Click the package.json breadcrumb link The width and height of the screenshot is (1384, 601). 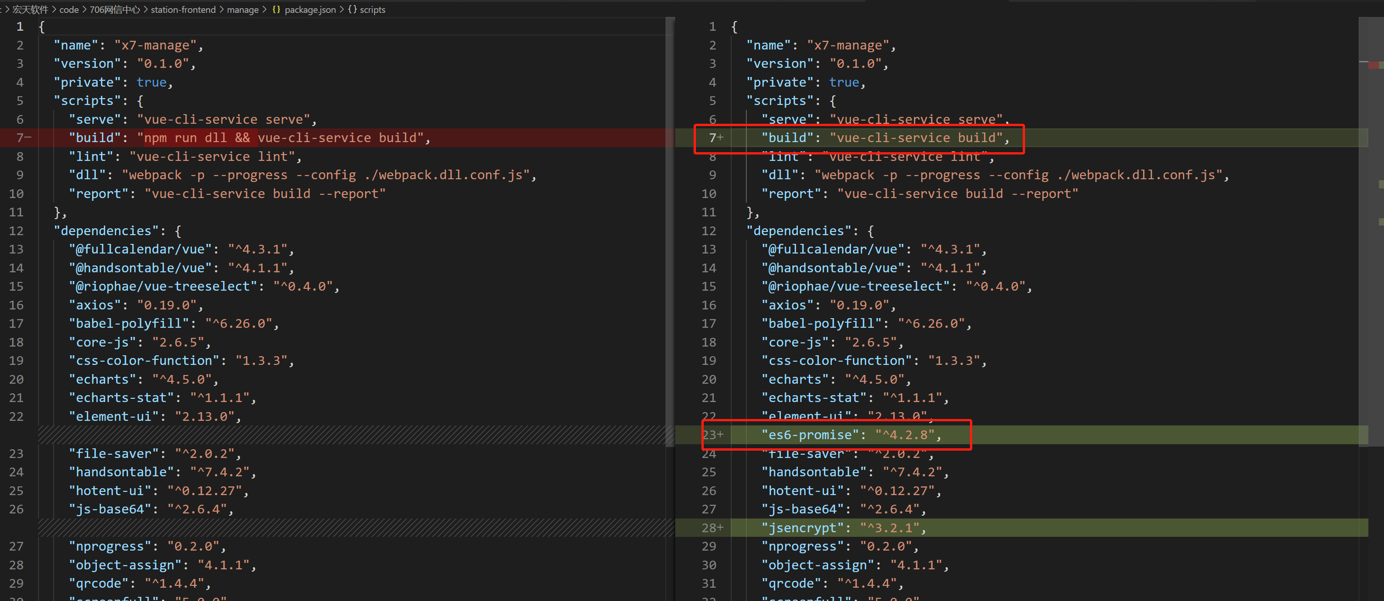[310, 10]
